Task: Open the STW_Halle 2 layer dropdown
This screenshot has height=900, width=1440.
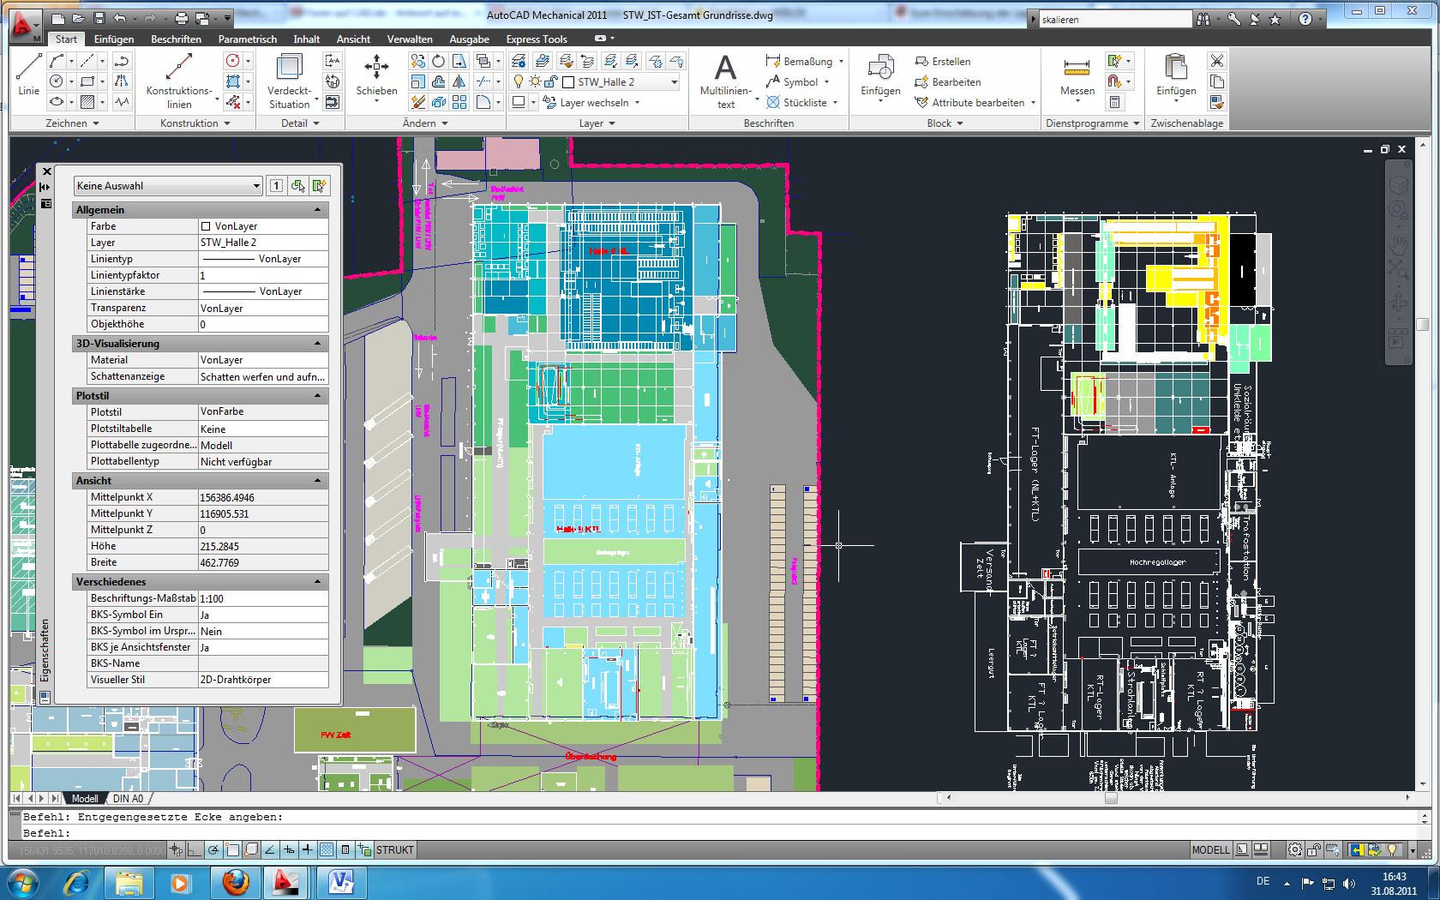Action: (675, 82)
